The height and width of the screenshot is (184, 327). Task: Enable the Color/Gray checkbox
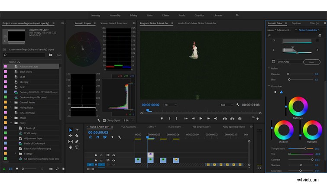point(273,61)
